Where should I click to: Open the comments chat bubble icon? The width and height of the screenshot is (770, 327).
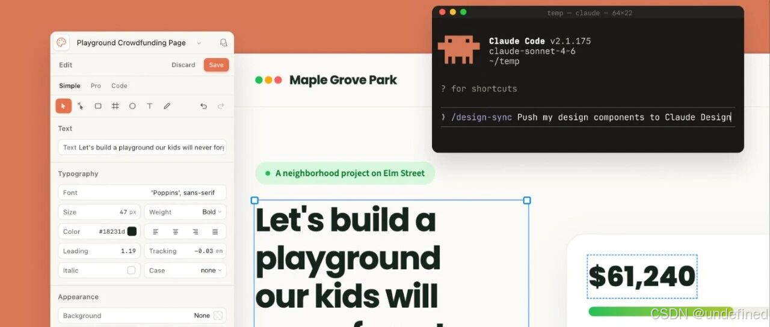click(224, 43)
